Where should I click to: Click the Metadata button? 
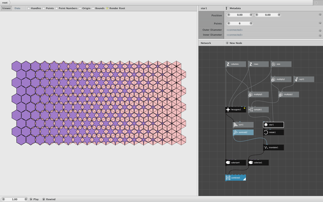click(x=233, y=8)
